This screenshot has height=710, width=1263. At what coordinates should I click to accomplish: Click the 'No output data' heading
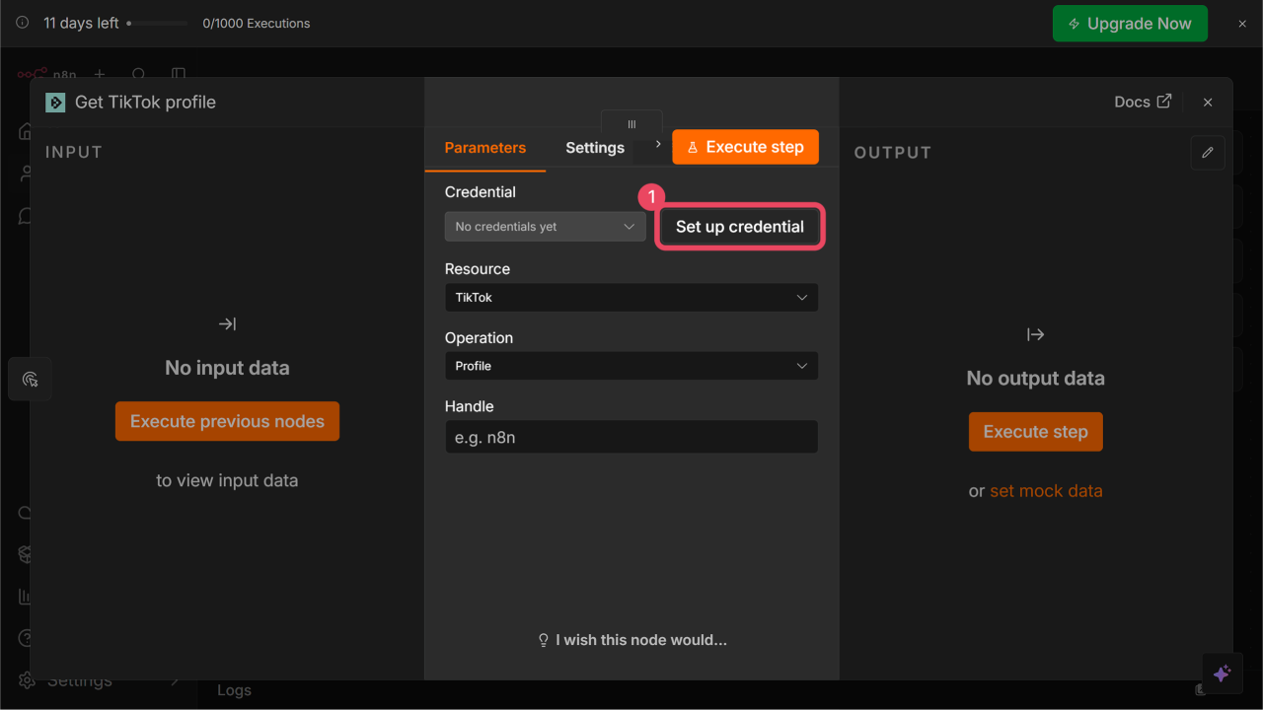coord(1036,379)
